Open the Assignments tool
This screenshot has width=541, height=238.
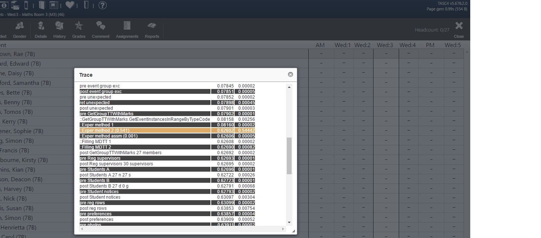(127, 30)
